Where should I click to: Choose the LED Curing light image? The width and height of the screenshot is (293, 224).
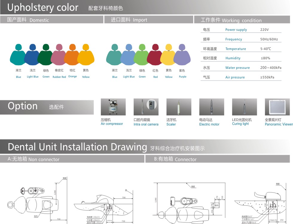(244, 107)
